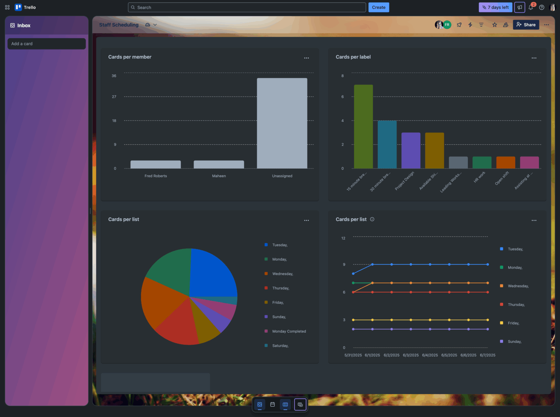
Task: Toggle board visibility members icon
Action: tap(505, 24)
